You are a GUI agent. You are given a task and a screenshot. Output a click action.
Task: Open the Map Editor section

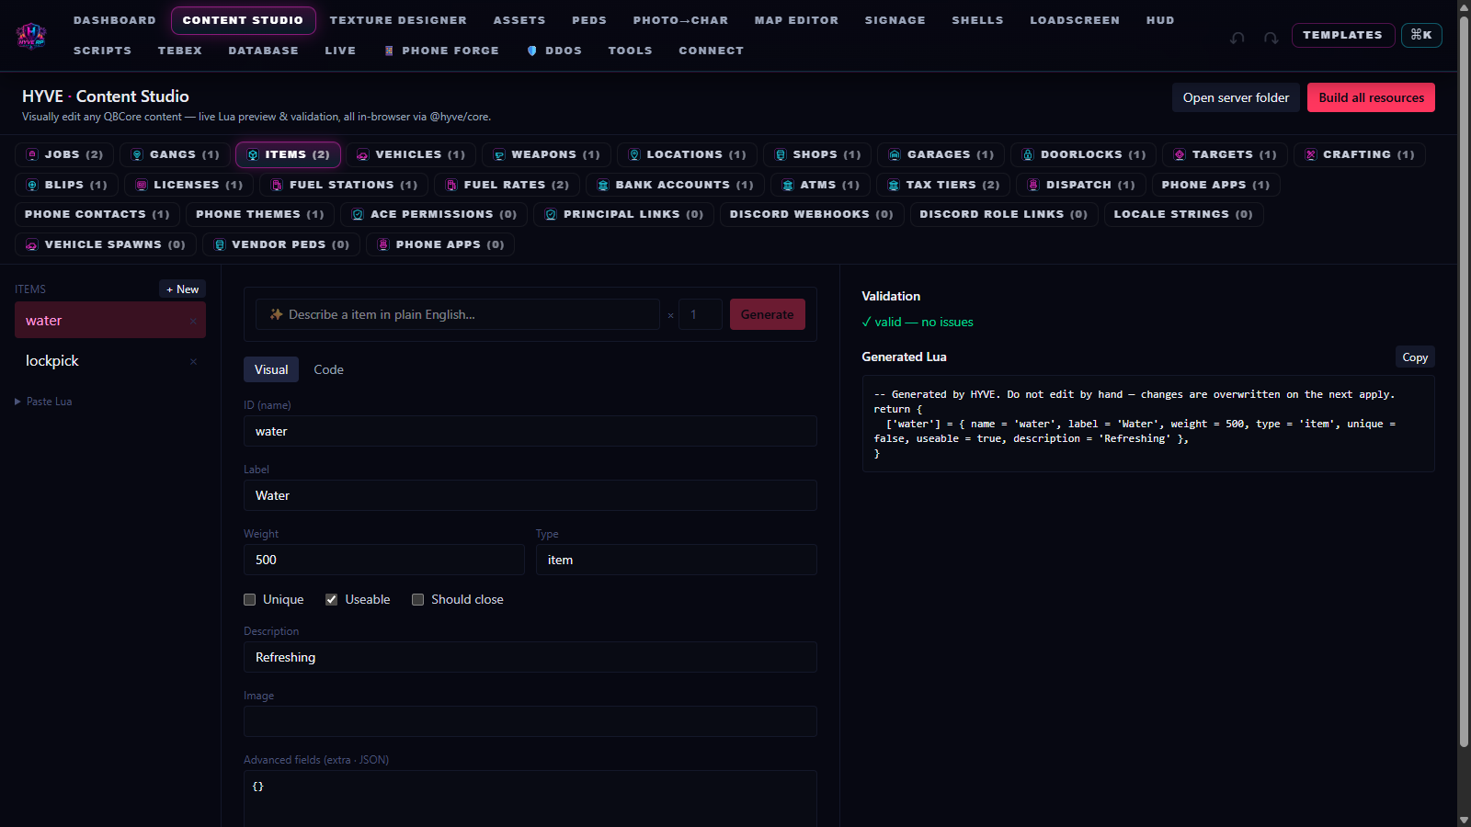coord(796,20)
